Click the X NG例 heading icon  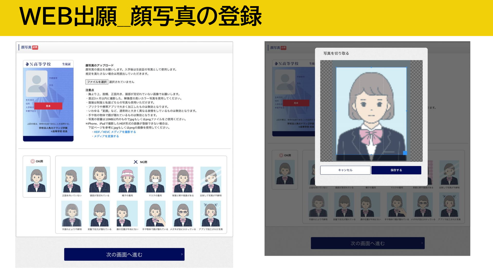coord(136,162)
